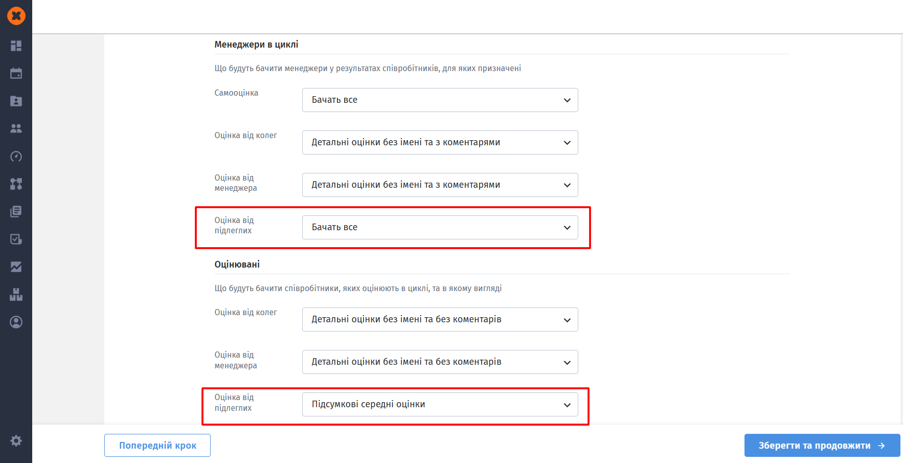Open the line chart icon in the sidebar
903x463 pixels.
click(x=16, y=267)
